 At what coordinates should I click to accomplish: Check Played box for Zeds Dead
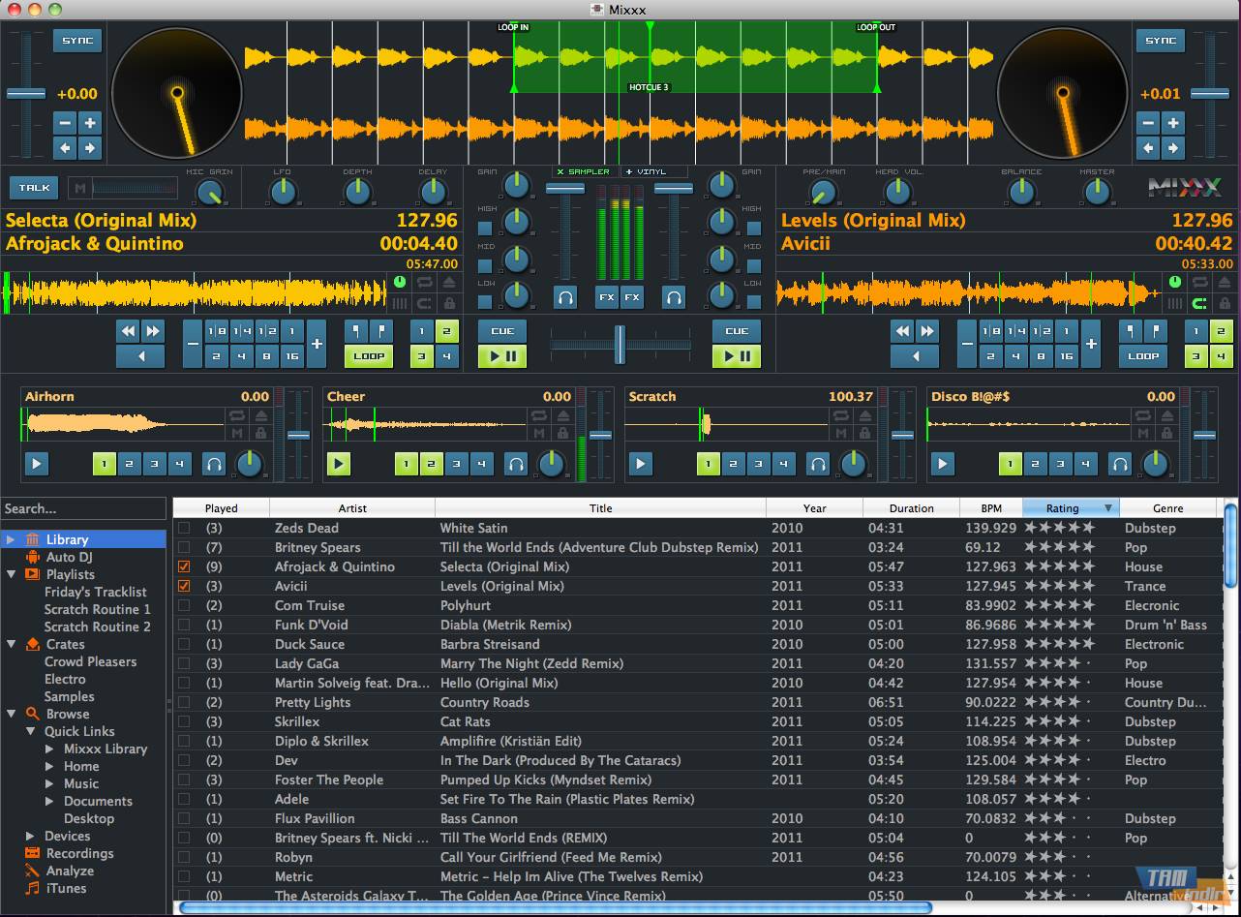[184, 528]
